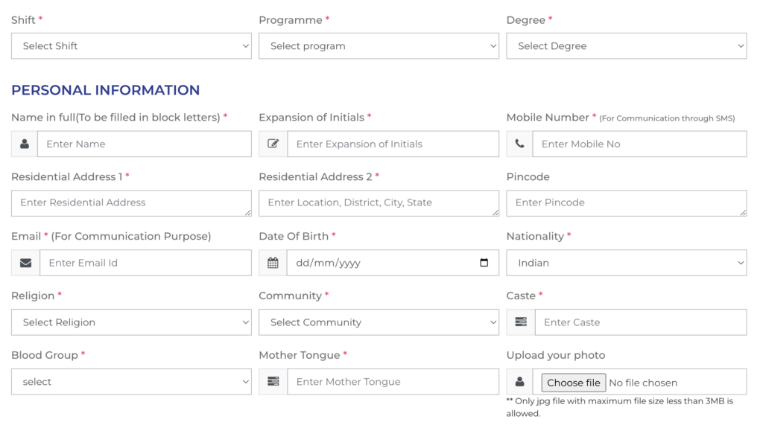Open the Select Degree dropdown

coord(626,45)
